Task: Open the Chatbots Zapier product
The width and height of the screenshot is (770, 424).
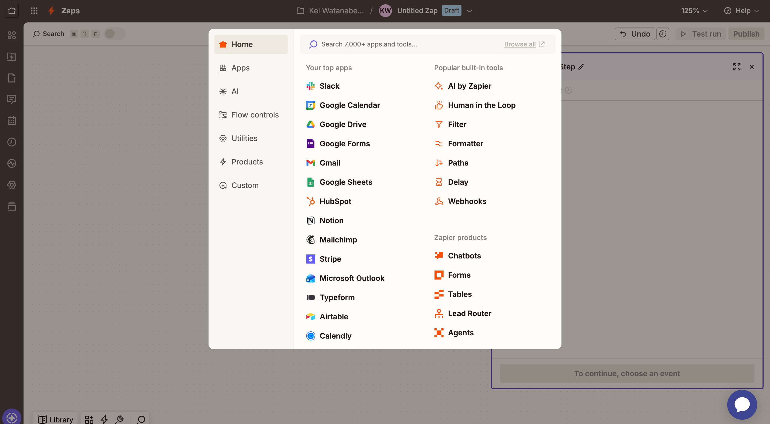Action: 464,256
